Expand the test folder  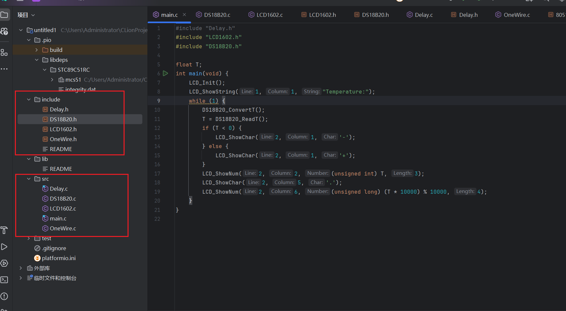pyautogui.click(x=28, y=238)
